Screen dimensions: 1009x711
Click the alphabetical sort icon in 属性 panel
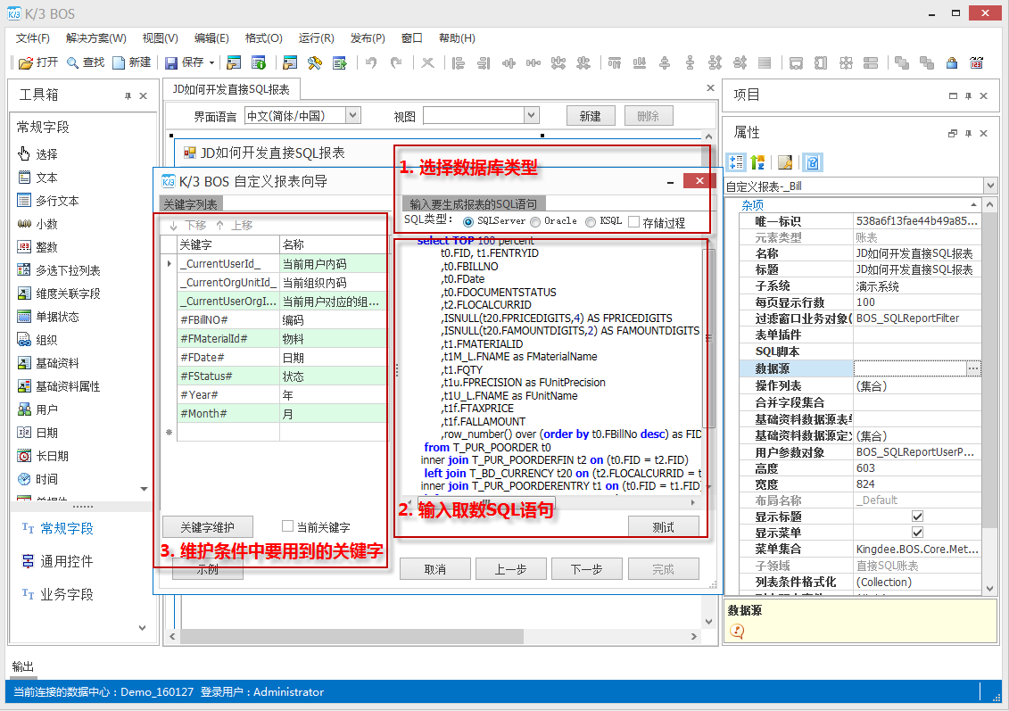pyautogui.click(x=758, y=162)
